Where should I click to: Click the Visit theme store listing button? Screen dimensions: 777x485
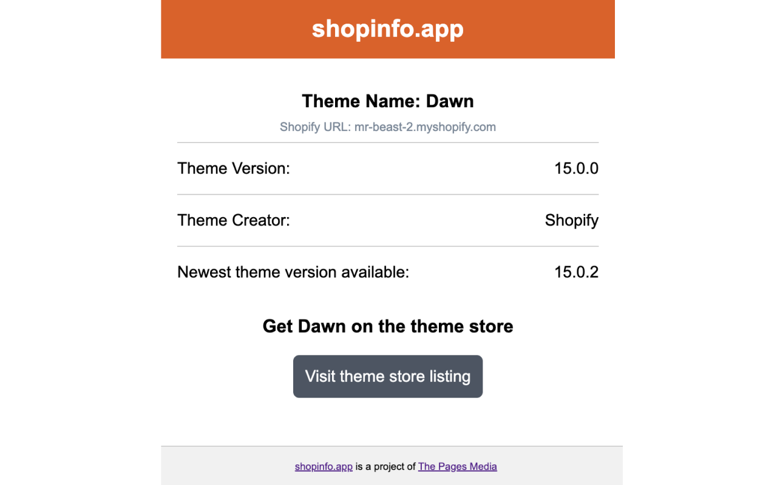(388, 376)
